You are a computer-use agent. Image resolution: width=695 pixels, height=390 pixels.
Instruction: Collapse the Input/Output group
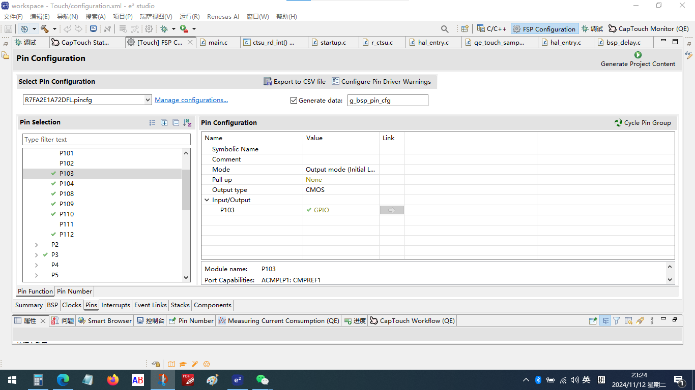[x=207, y=200]
